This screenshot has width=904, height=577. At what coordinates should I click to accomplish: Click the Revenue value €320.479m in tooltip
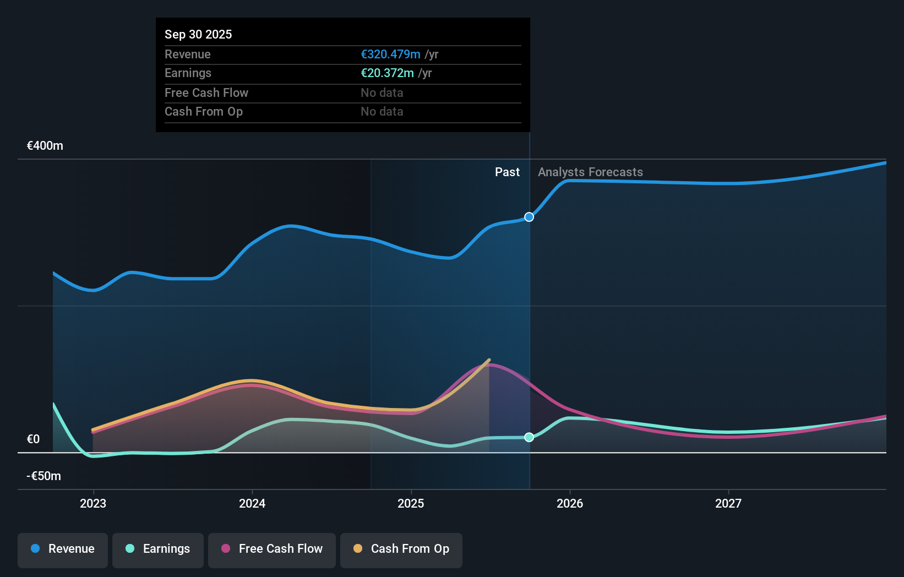[390, 55]
